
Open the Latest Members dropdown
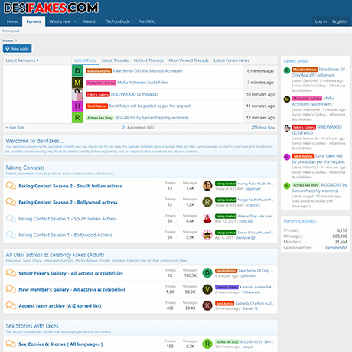(x=22, y=60)
